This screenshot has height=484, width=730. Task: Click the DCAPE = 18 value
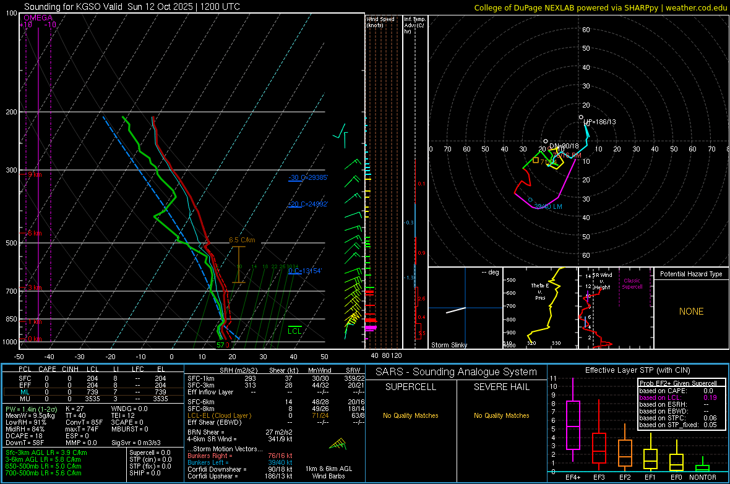(24, 436)
